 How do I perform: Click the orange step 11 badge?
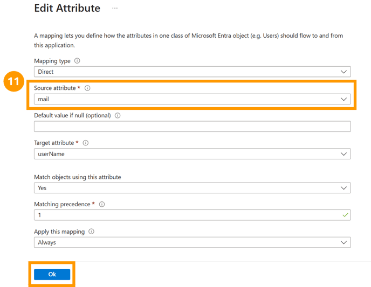[13, 81]
